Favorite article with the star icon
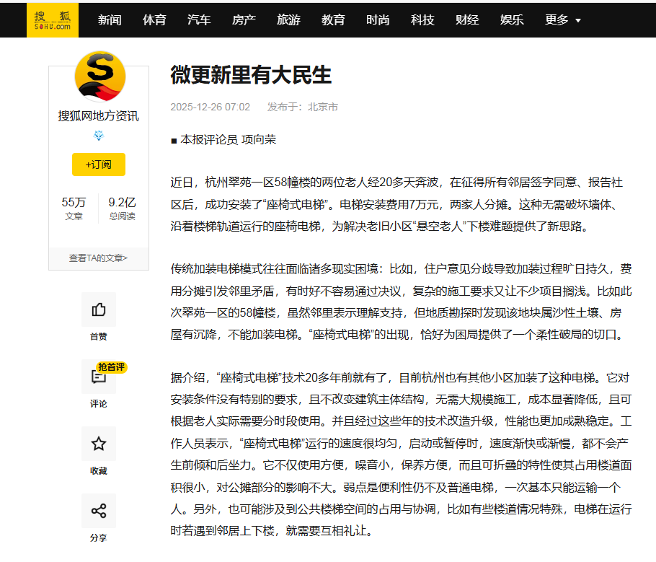656x562 pixels. pos(99,444)
